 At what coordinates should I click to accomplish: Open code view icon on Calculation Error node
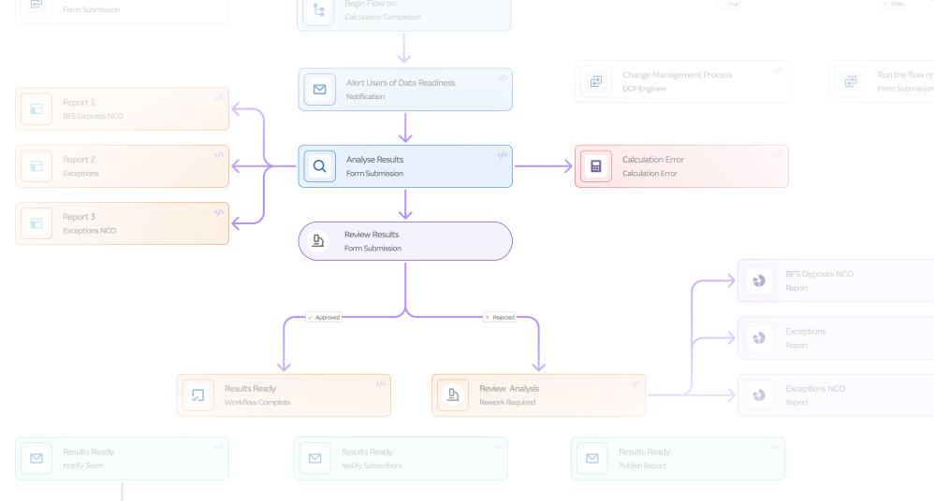[779, 155]
